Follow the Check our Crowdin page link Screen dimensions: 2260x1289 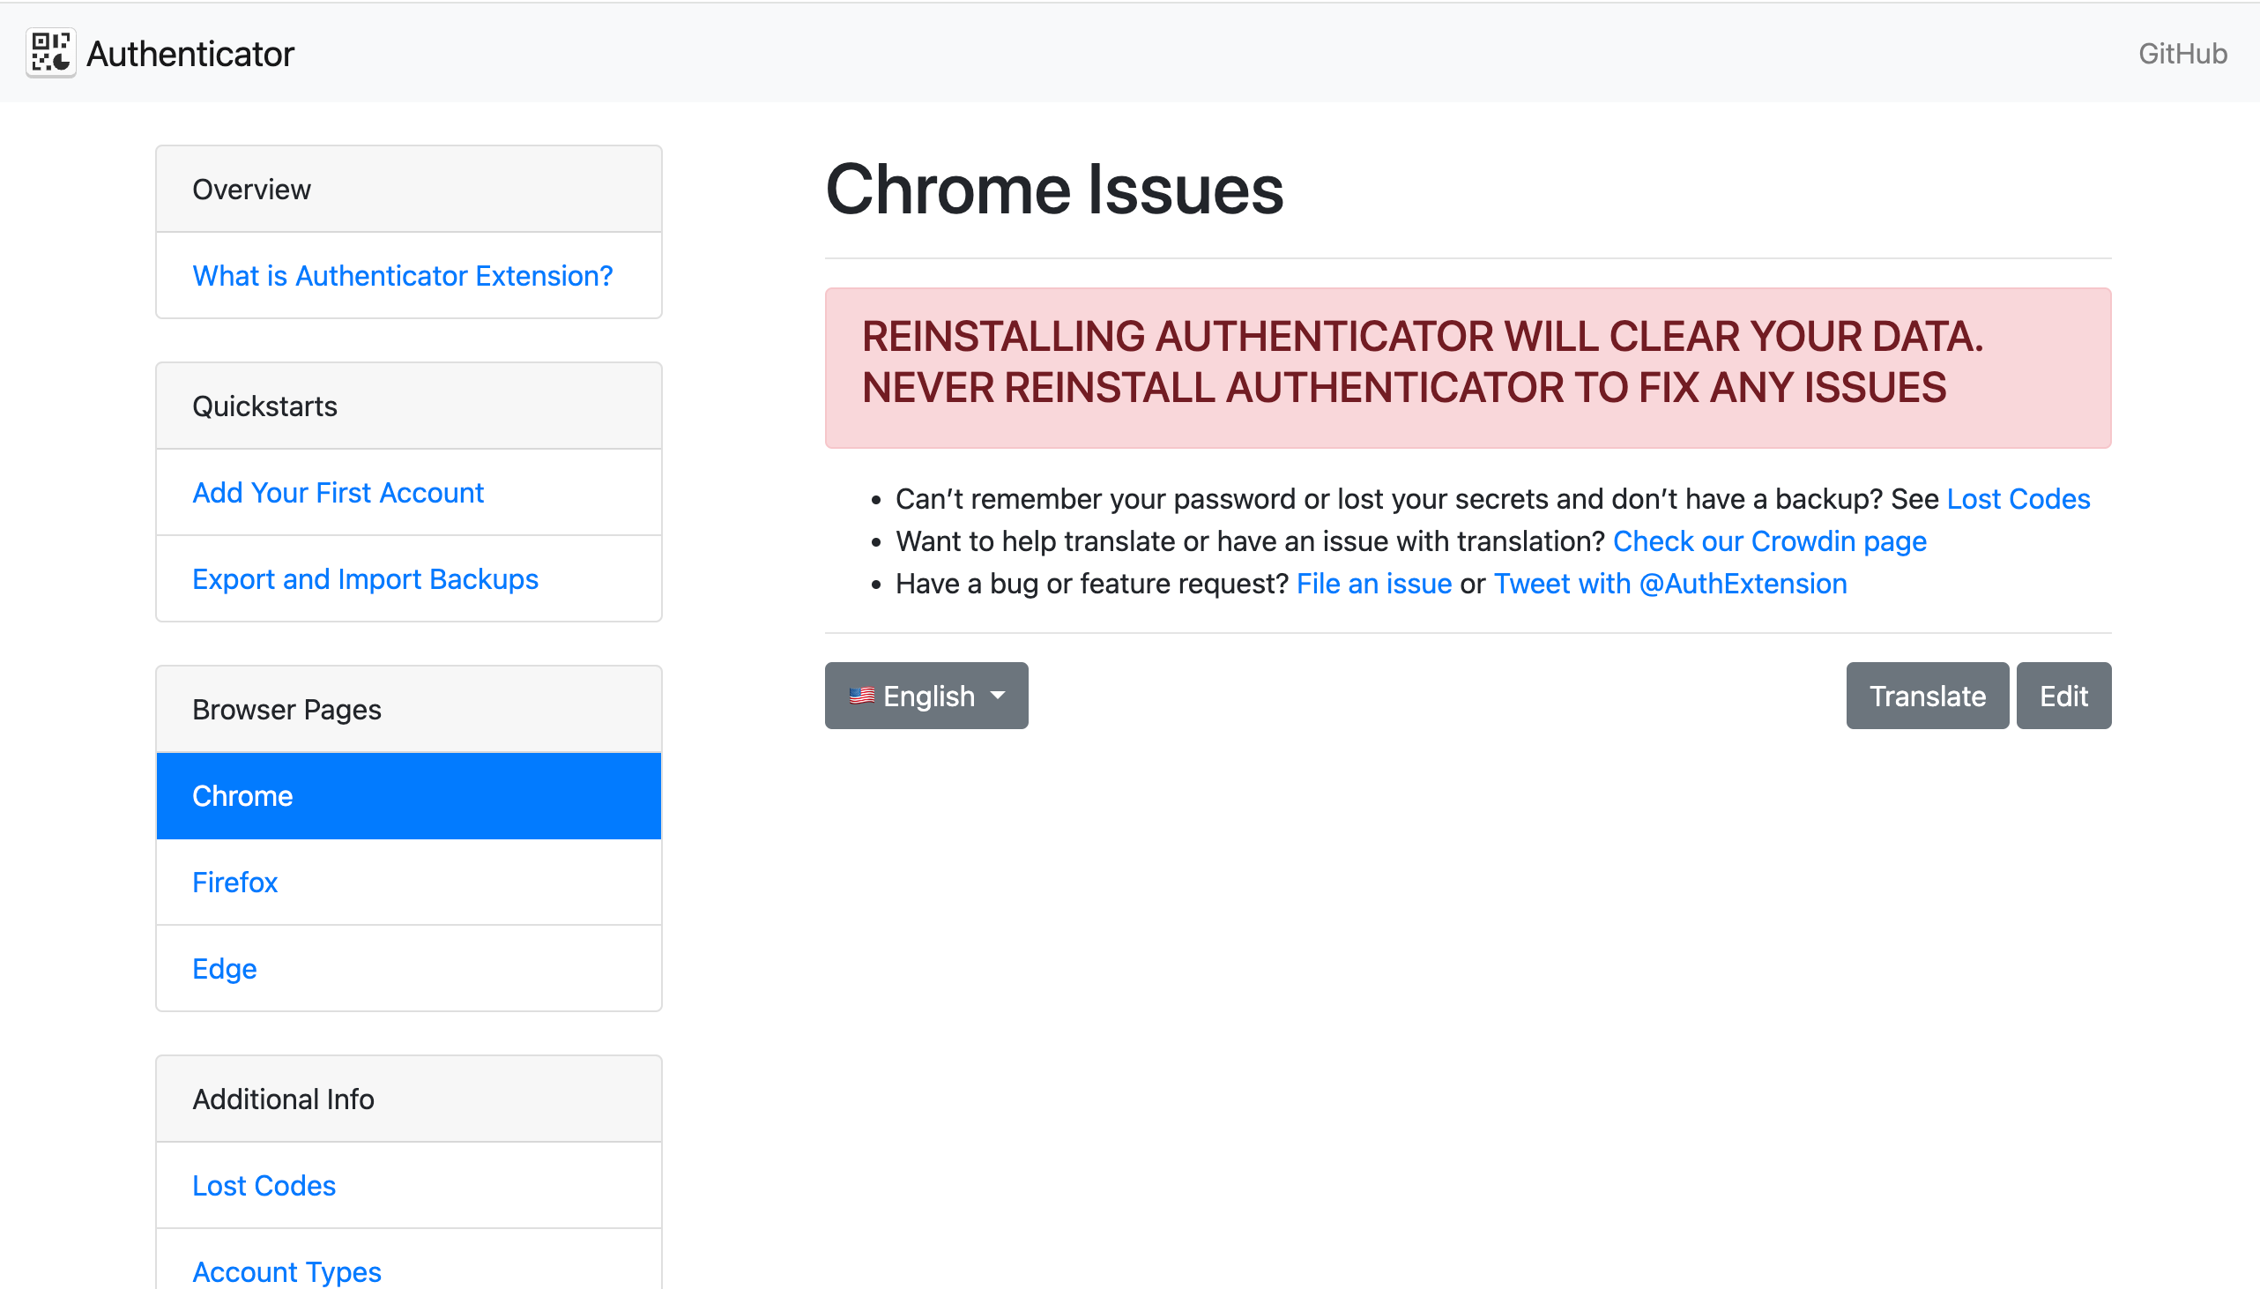(x=1769, y=542)
